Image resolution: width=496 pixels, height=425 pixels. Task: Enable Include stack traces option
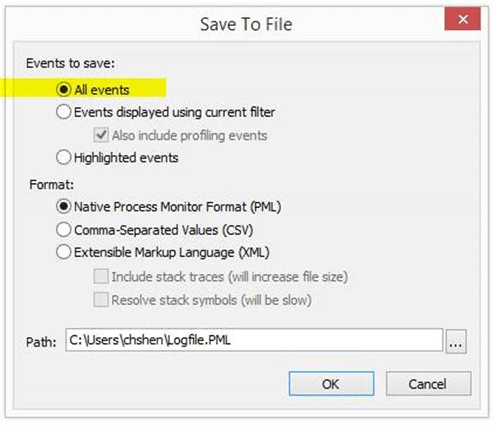[x=101, y=276]
